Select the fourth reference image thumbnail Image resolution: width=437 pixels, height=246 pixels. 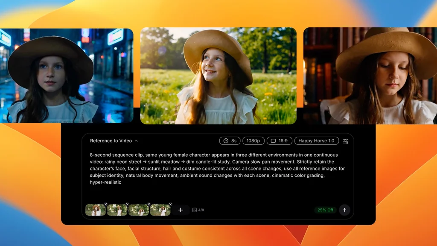160,210
